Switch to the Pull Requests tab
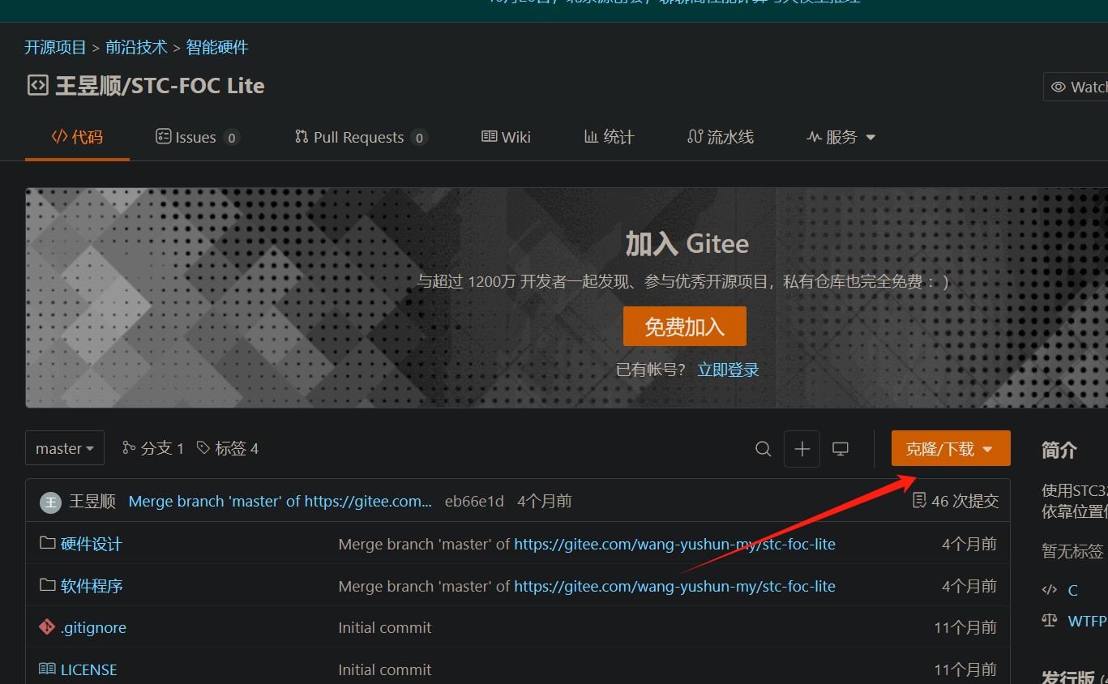Image resolution: width=1108 pixels, height=684 pixels. [361, 137]
